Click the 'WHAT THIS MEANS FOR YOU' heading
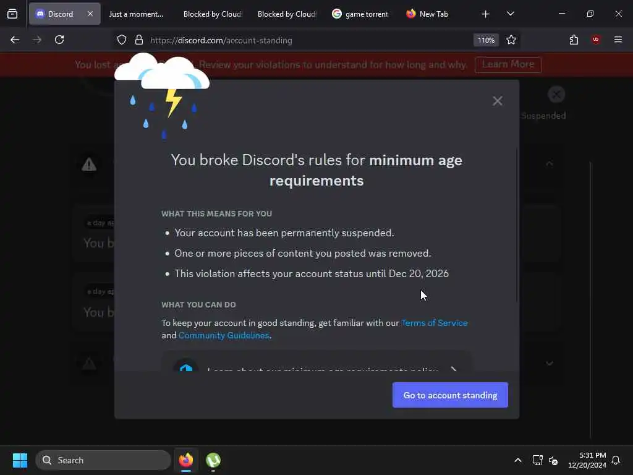Screen dimensions: 633x475 click(x=217, y=213)
